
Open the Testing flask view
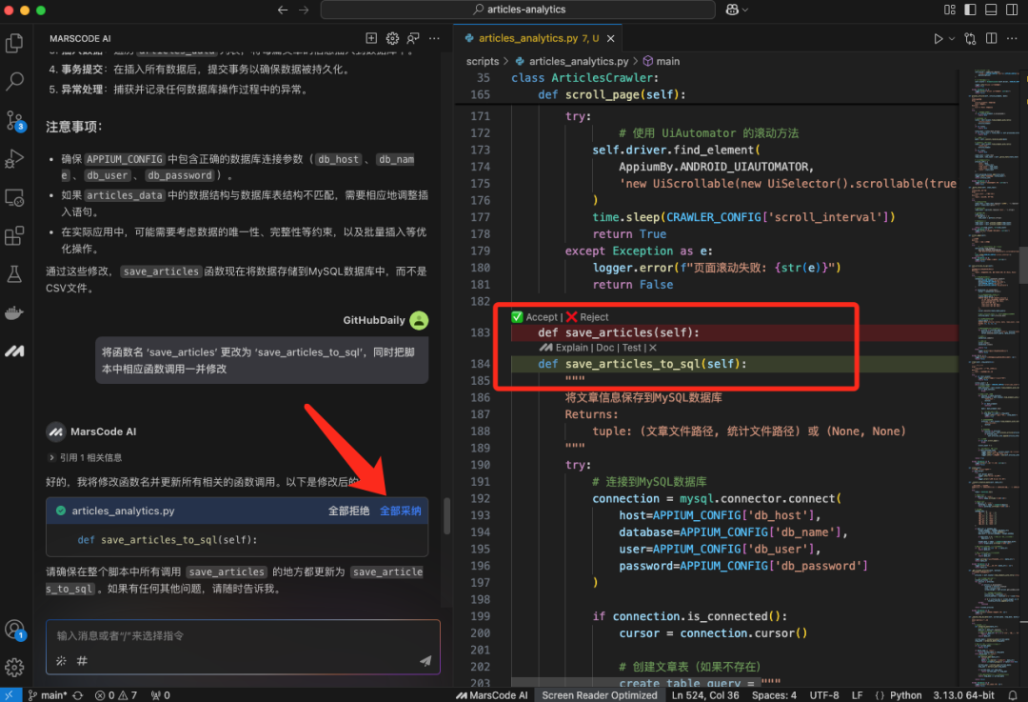(14, 274)
